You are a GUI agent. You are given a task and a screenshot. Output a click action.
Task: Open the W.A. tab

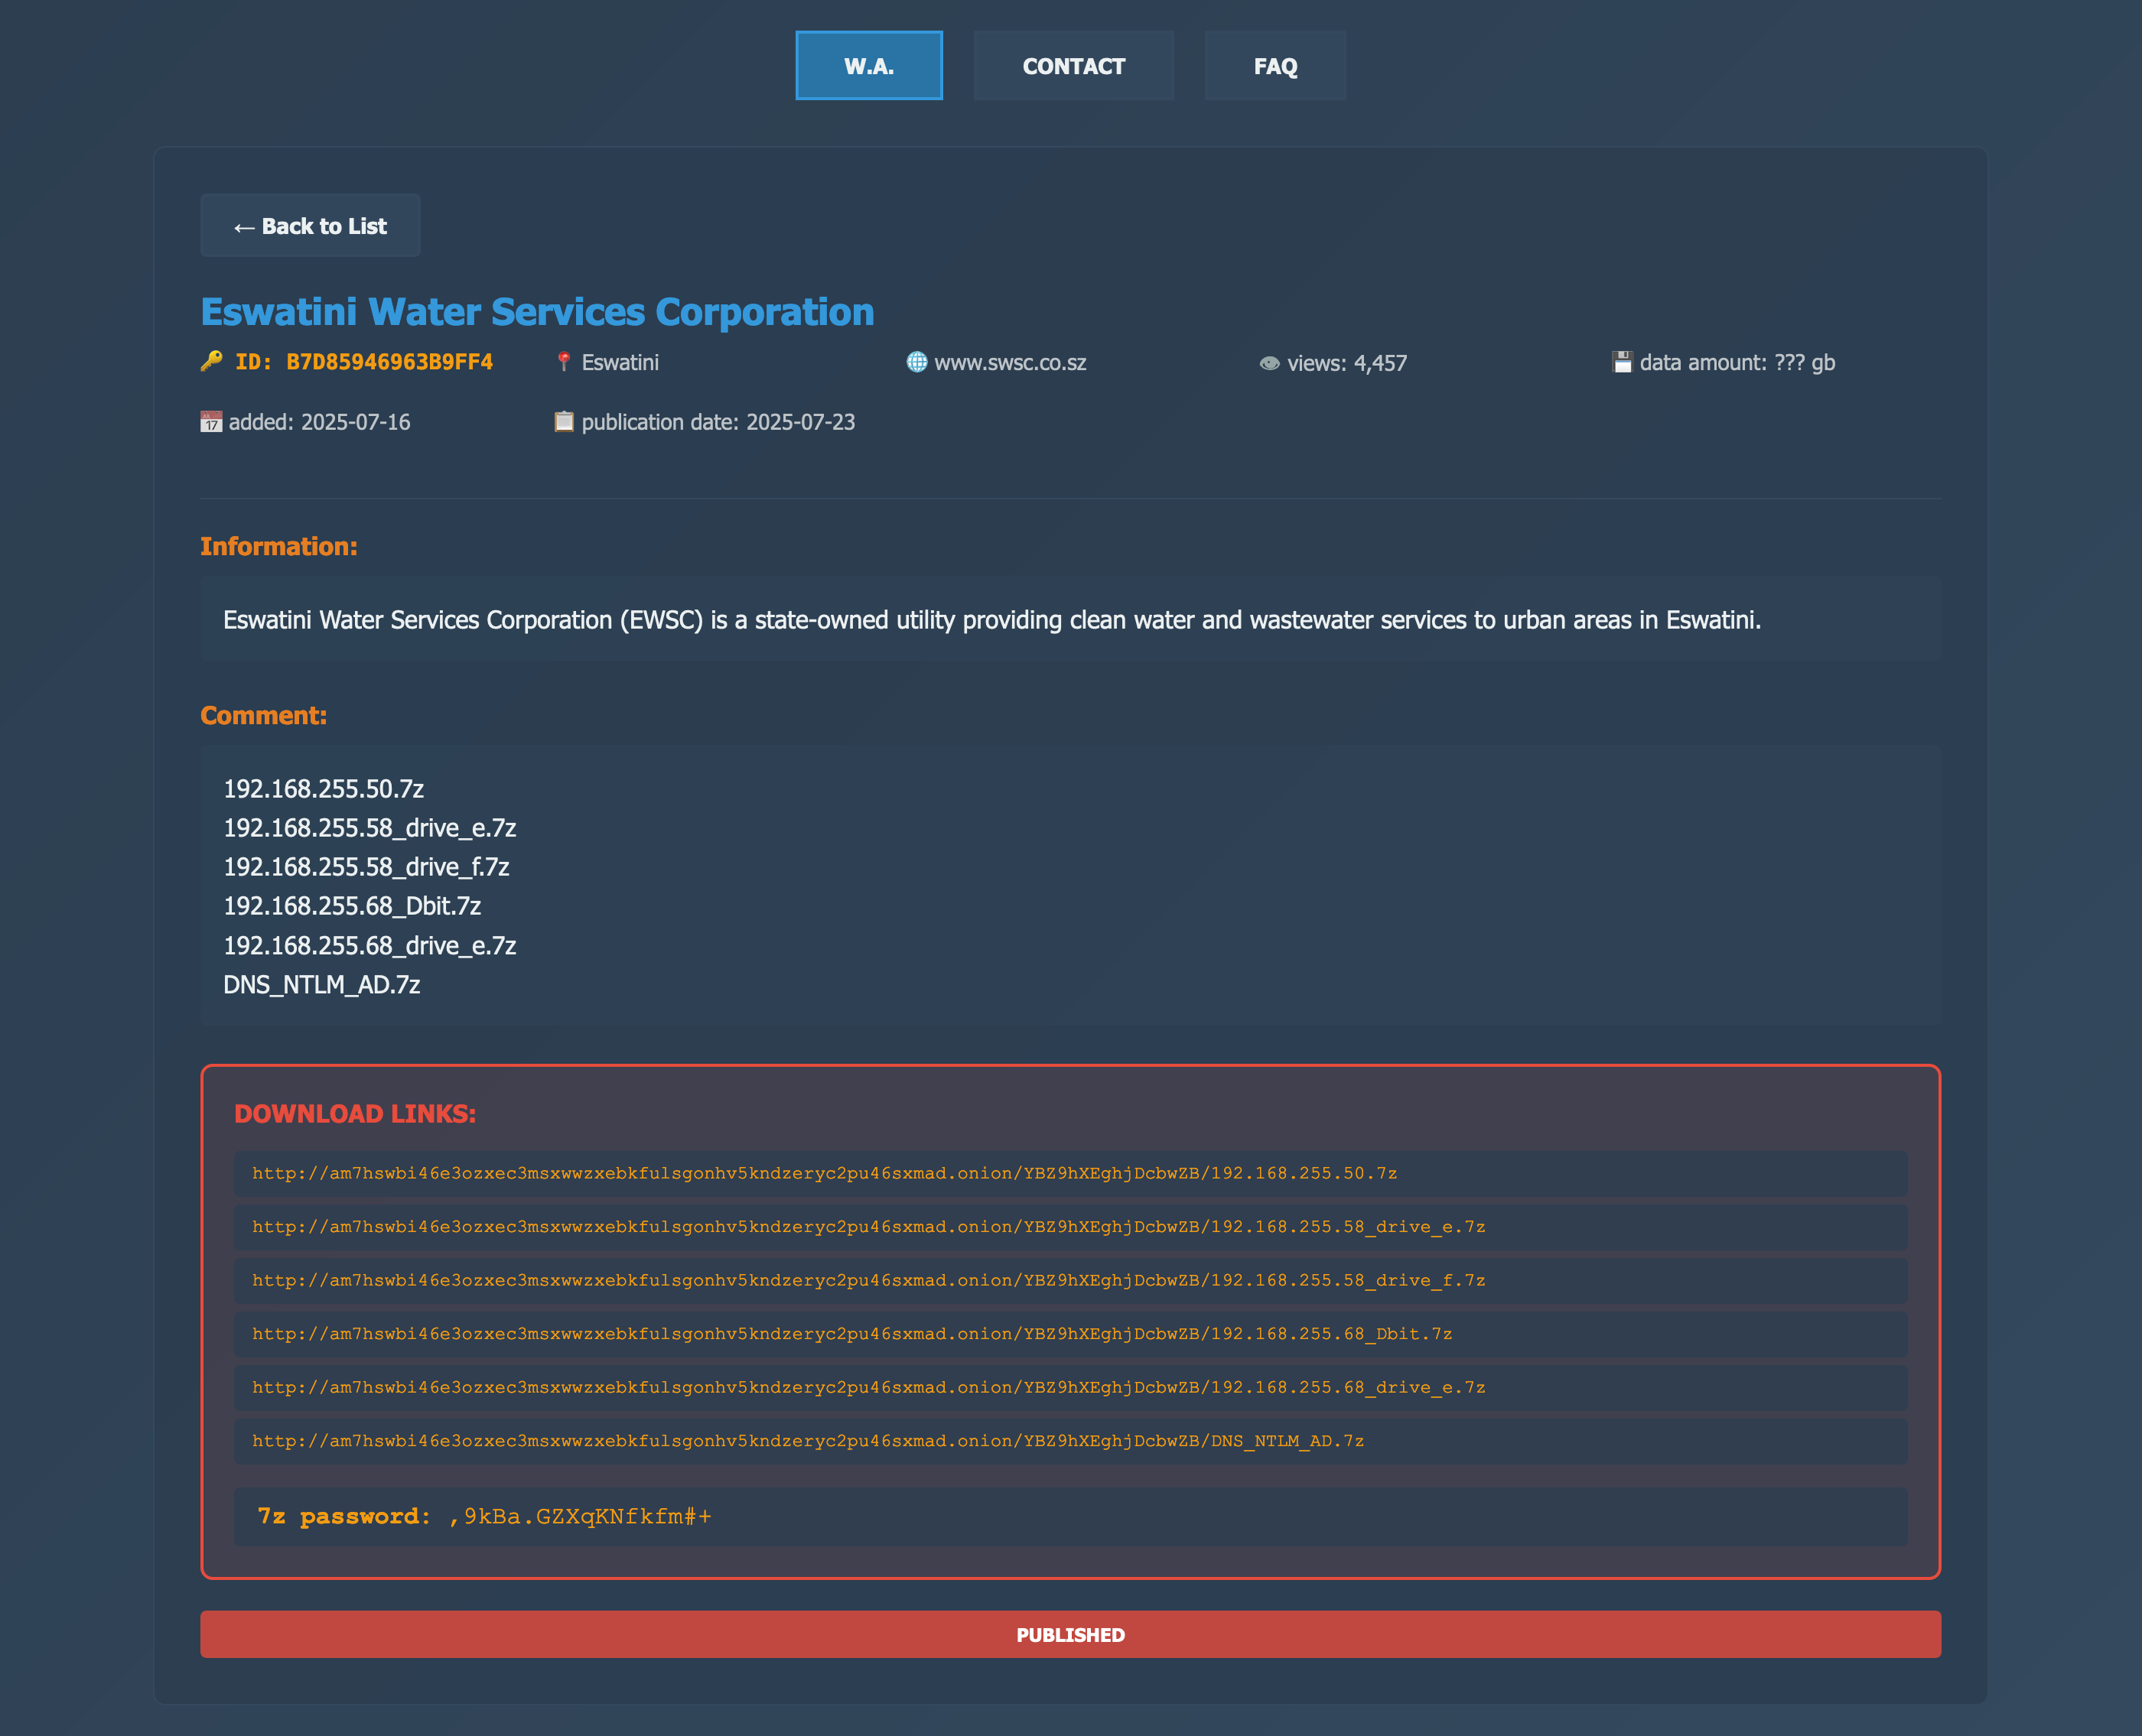(x=868, y=66)
